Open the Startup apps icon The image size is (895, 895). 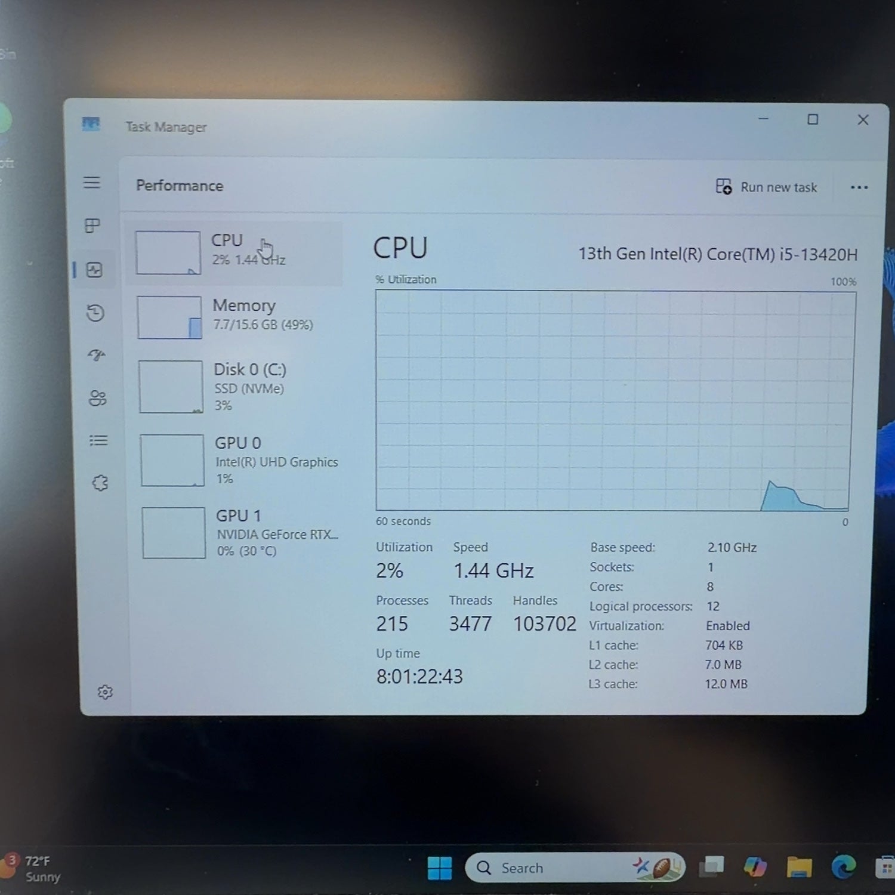pos(97,356)
